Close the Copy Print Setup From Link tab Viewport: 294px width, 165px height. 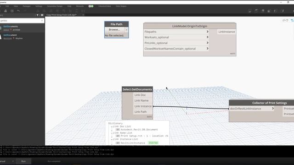coord(83,15)
